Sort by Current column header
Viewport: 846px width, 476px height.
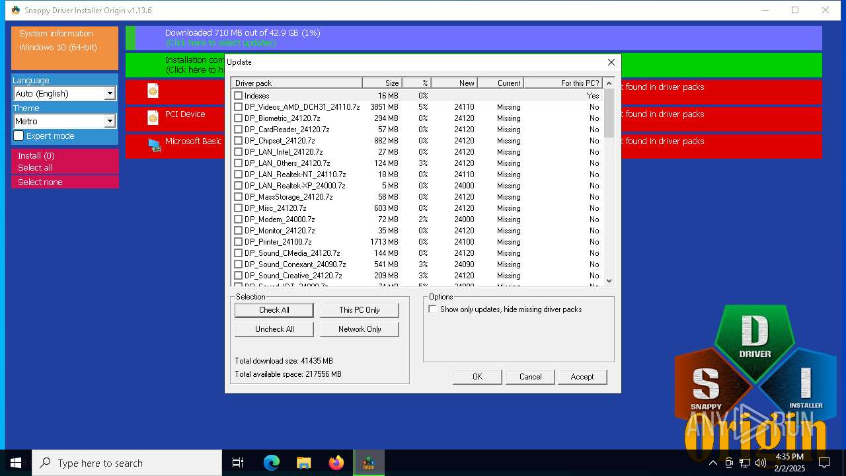(x=500, y=83)
